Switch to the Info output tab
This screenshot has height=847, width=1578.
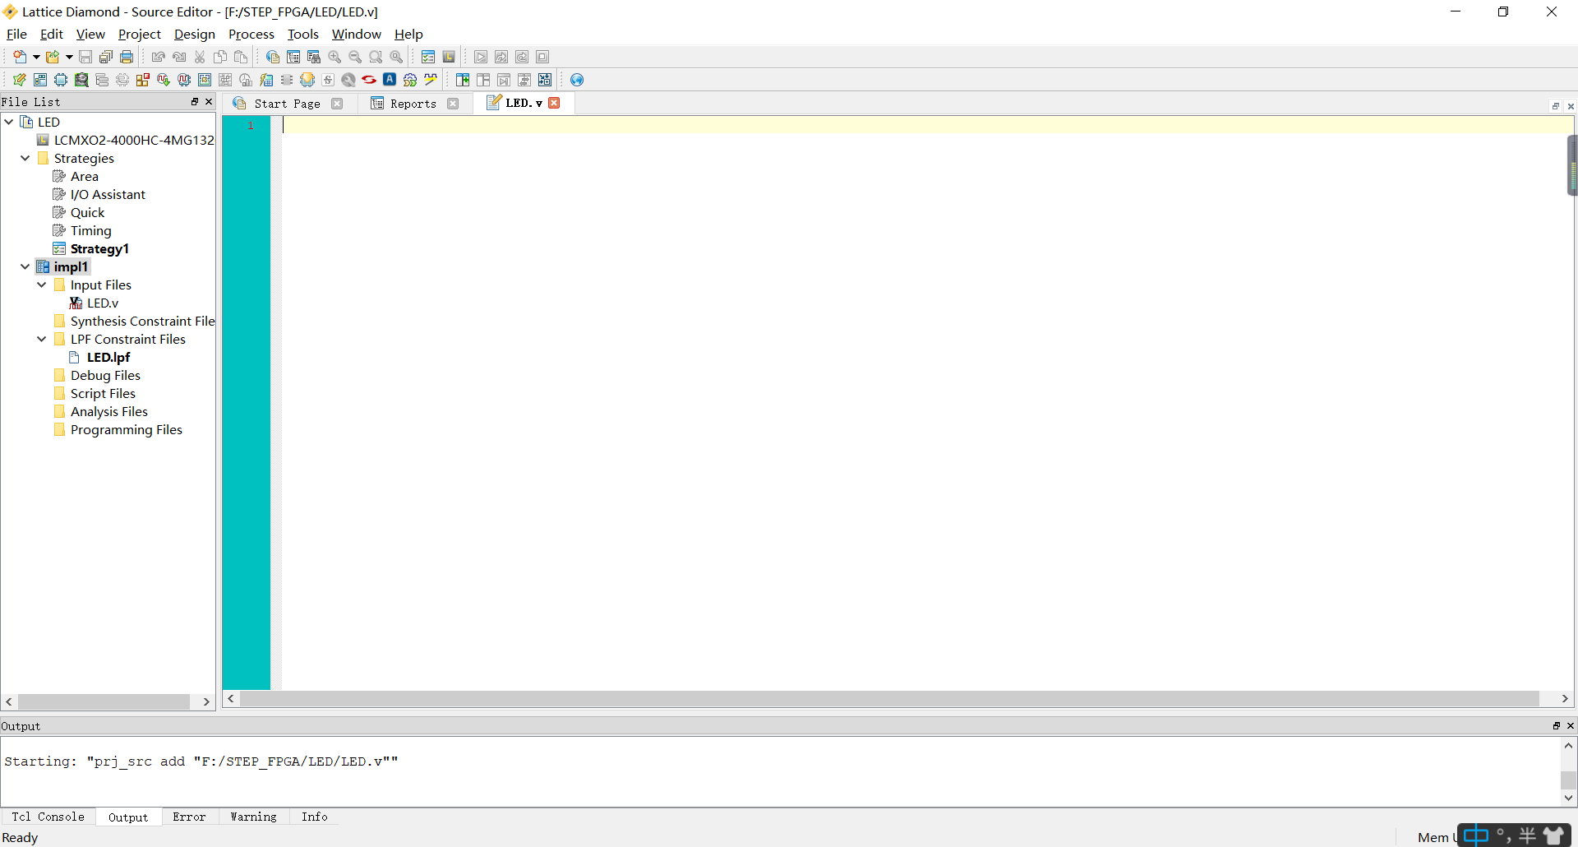(315, 817)
